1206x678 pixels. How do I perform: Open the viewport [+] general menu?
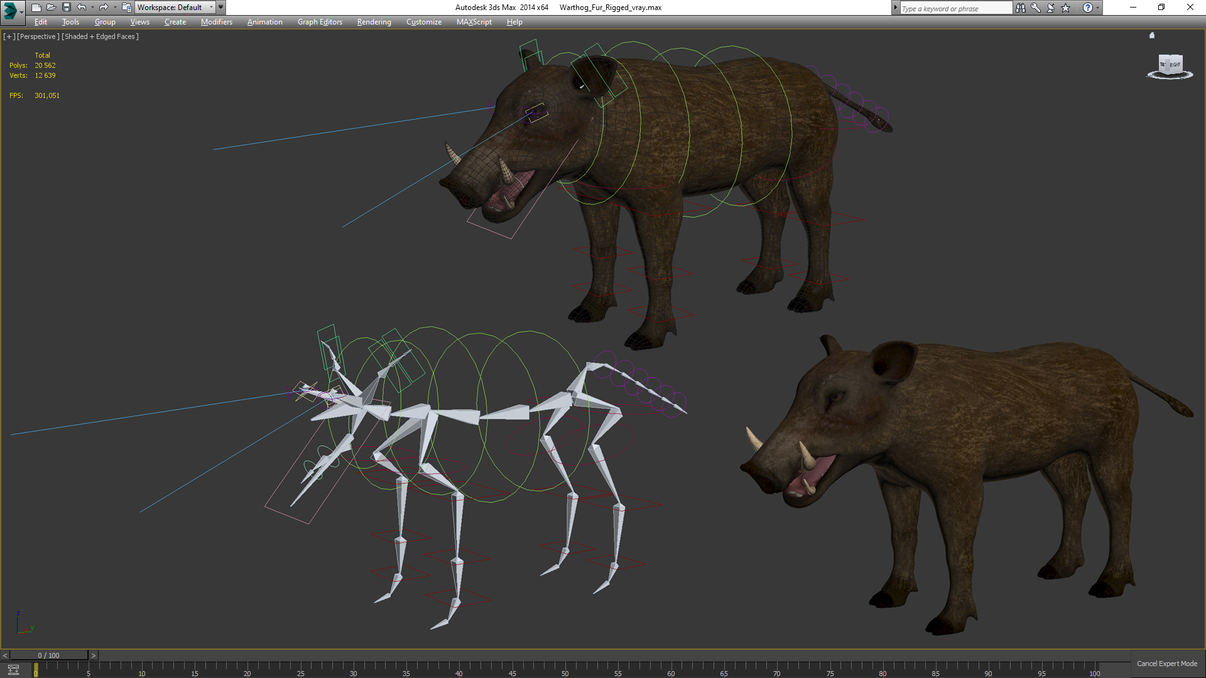9,36
